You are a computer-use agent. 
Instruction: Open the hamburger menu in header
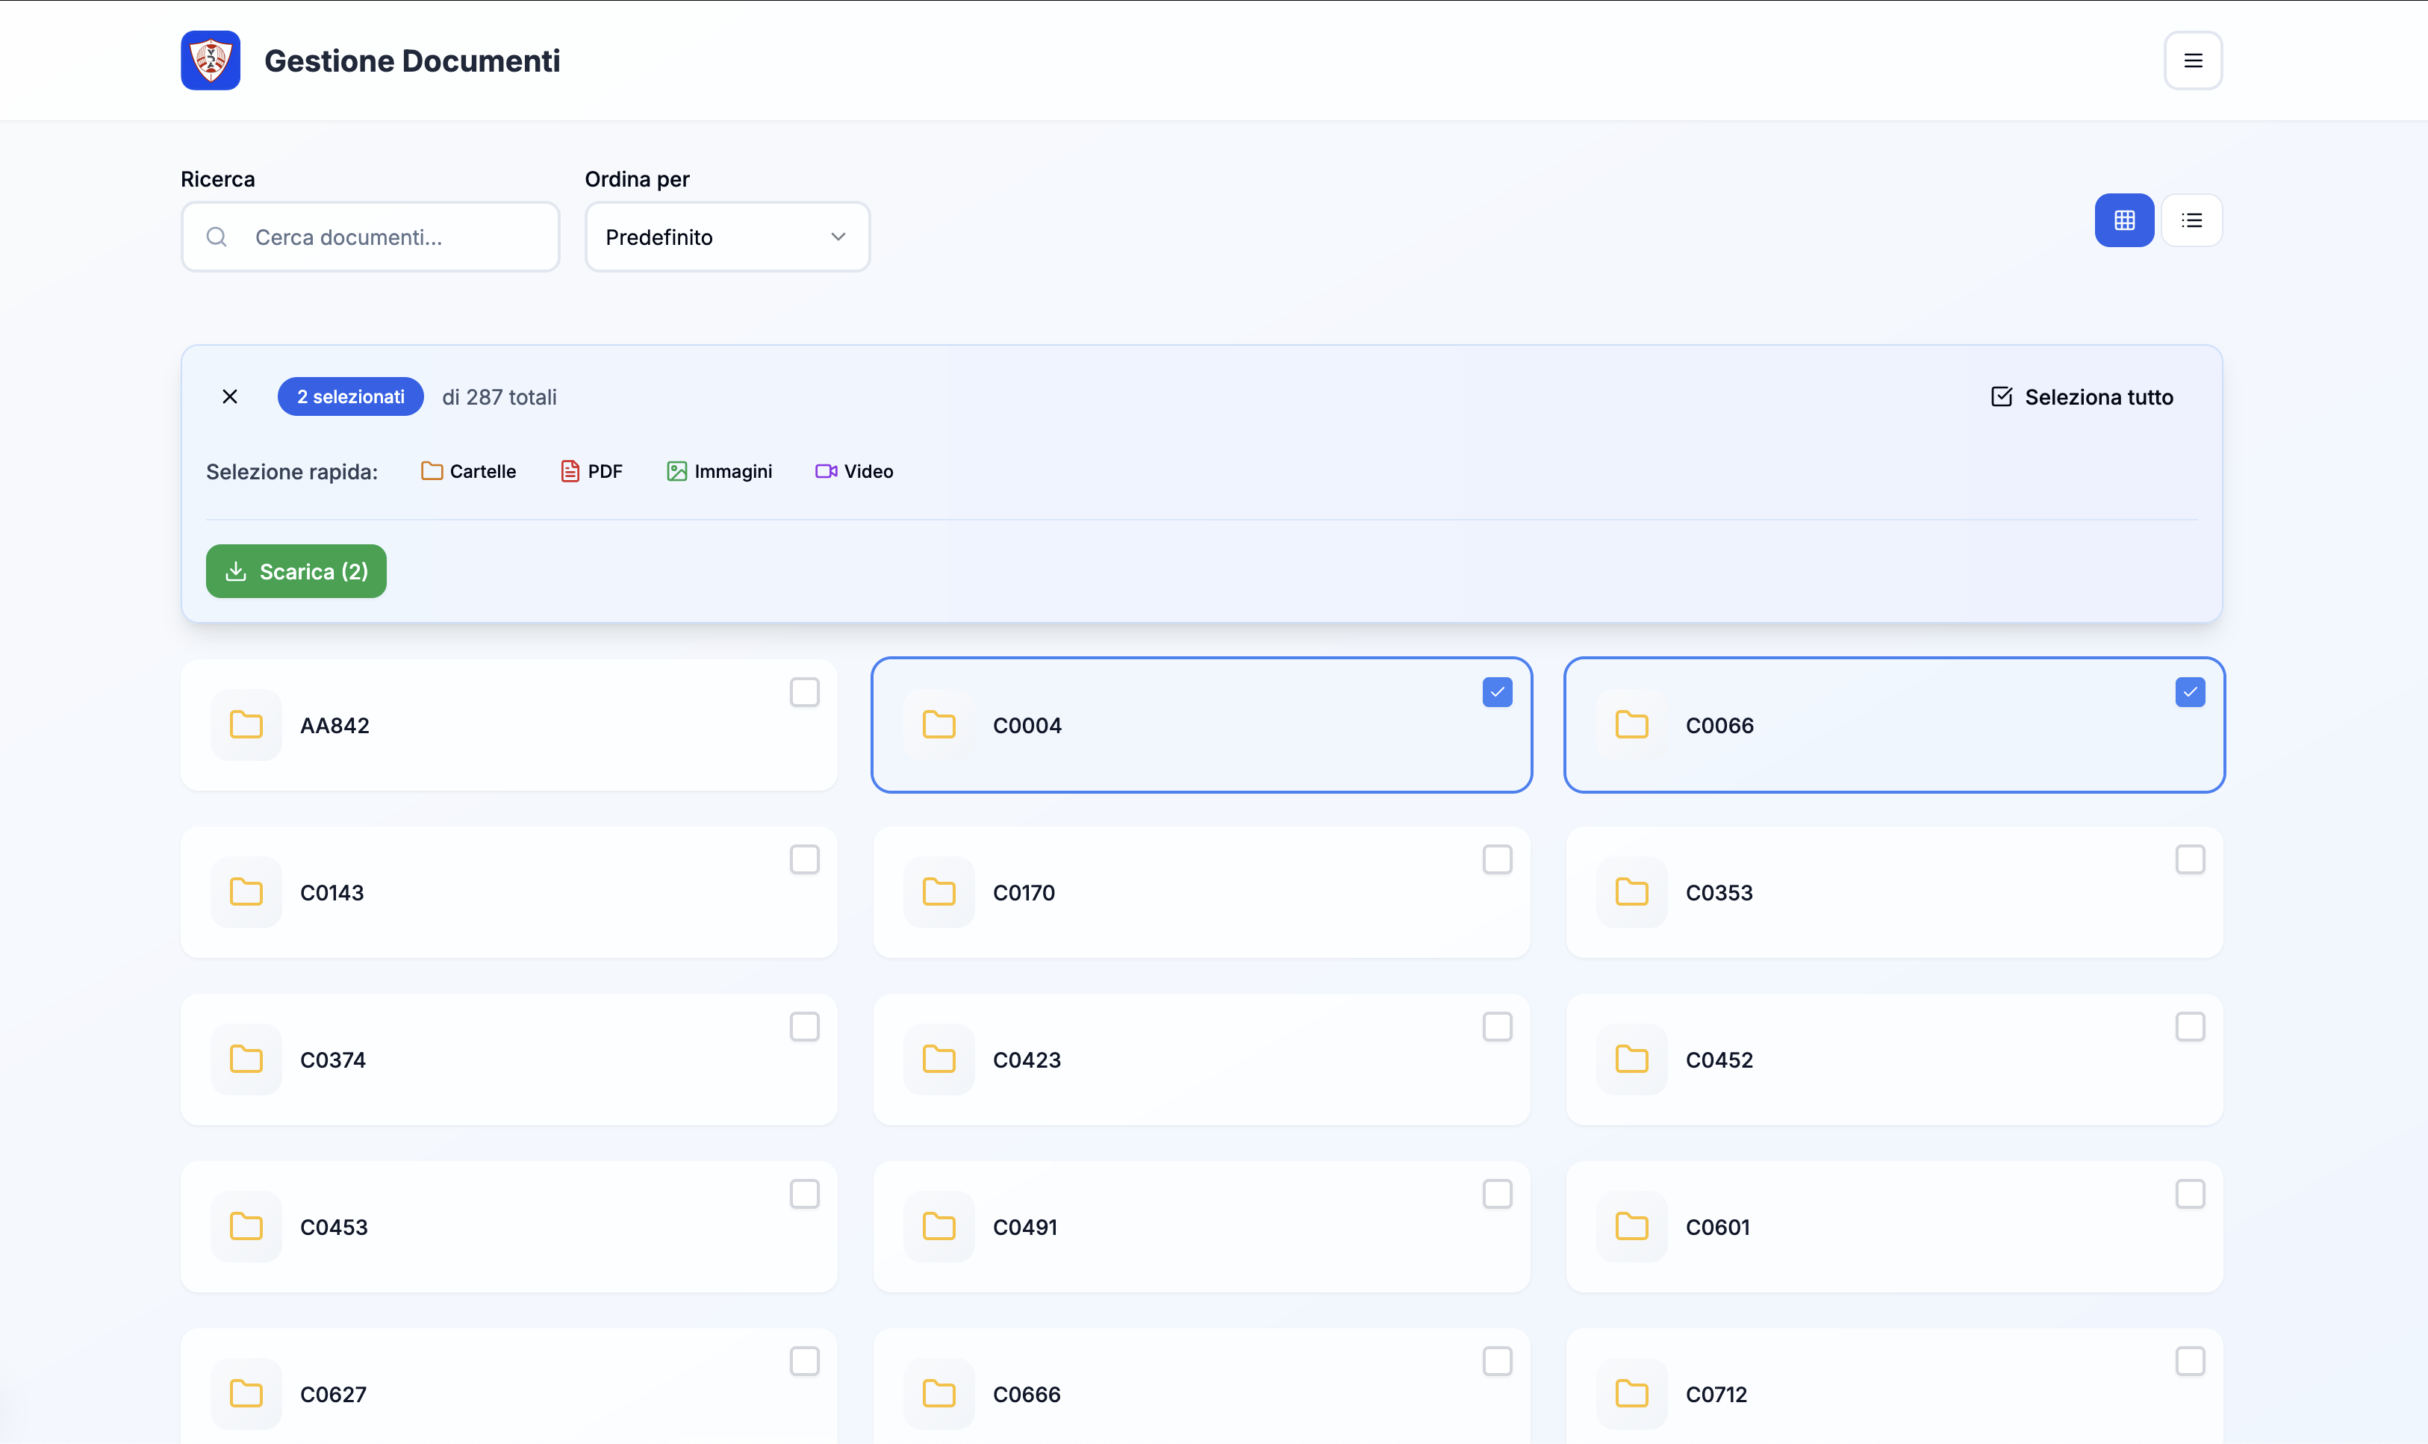click(2193, 60)
